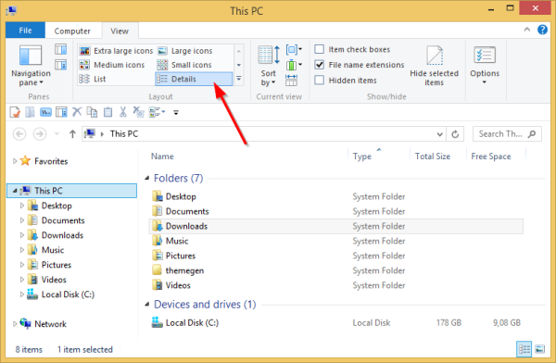Open folder Options
Image resolution: width=556 pixels, height=363 pixels.
pyautogui.click(x=485, y=64)
